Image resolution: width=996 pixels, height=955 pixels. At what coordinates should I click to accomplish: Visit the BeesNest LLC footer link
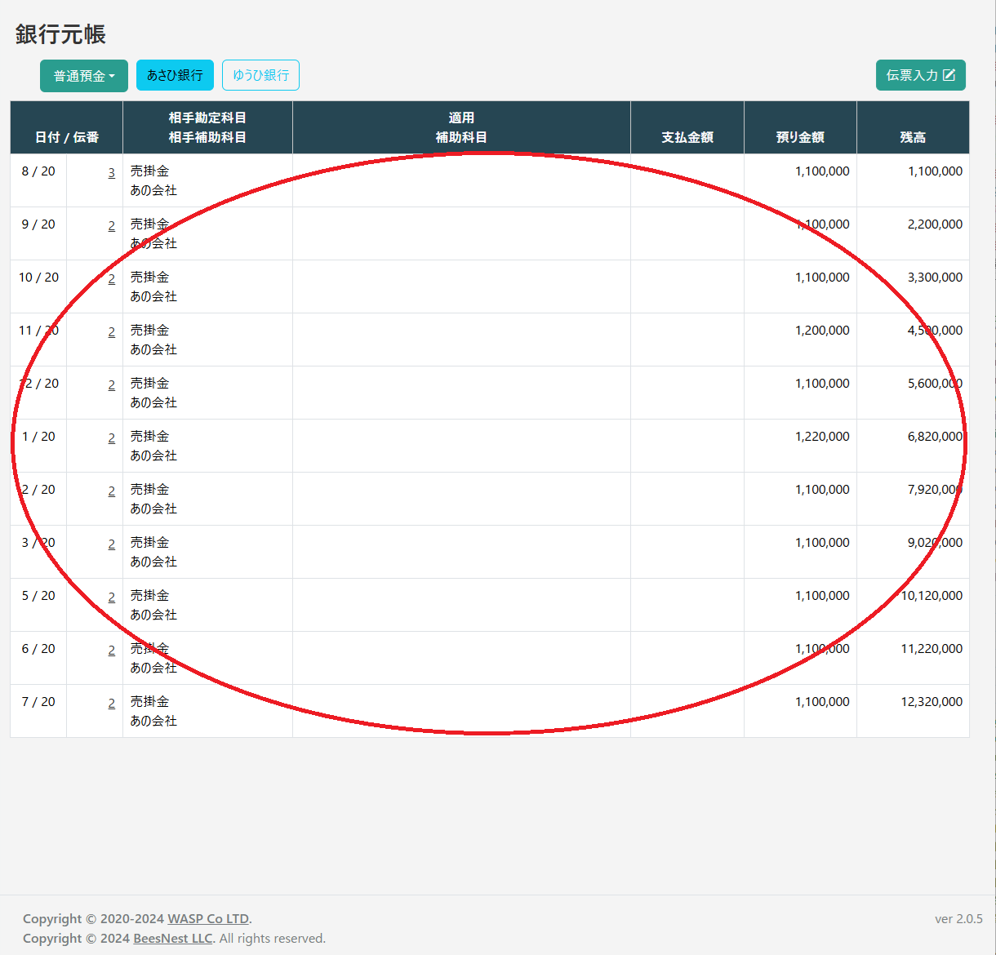tap(172, 939)
